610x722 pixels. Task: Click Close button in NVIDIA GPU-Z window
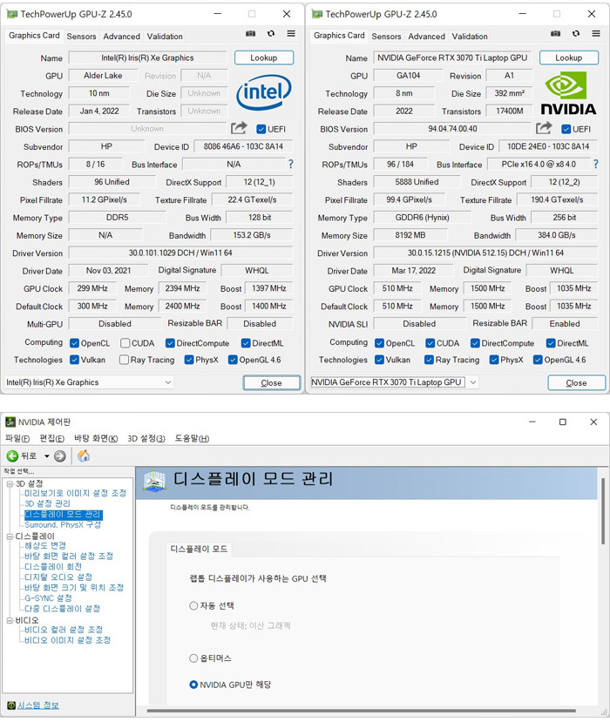pyautogui.click(x=576, y=382)
